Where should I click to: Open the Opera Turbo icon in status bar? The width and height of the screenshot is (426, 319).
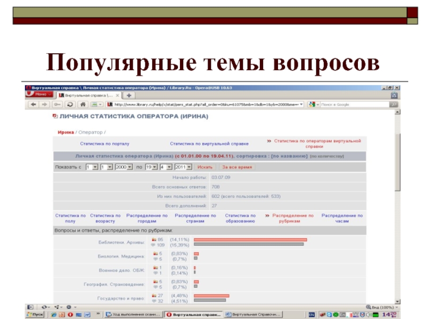[x=70, y=307]
